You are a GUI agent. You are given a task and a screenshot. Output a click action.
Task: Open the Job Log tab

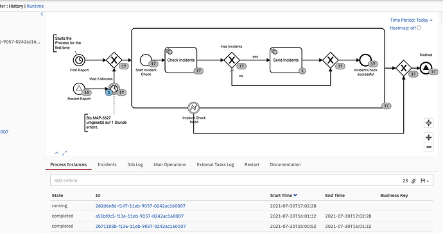point(135,165)
